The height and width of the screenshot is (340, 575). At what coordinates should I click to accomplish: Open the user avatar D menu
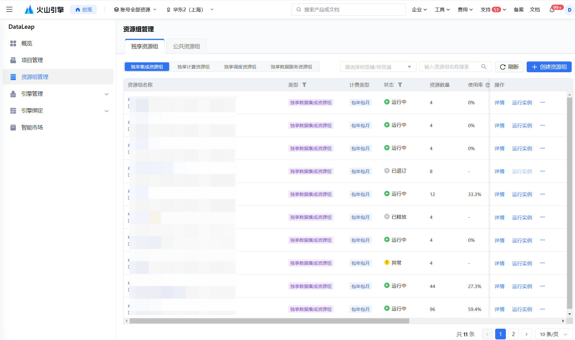(569, 10)
